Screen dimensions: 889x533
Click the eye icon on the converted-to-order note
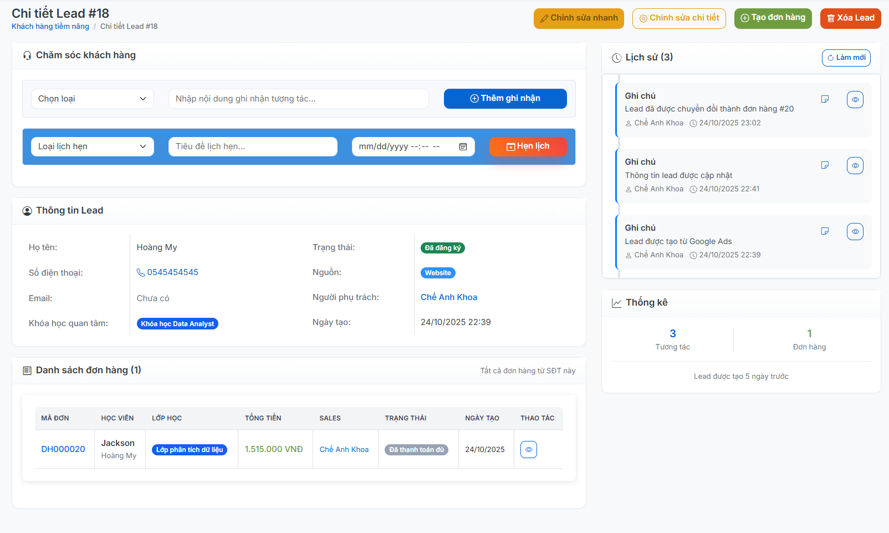[x=855, y=100]
